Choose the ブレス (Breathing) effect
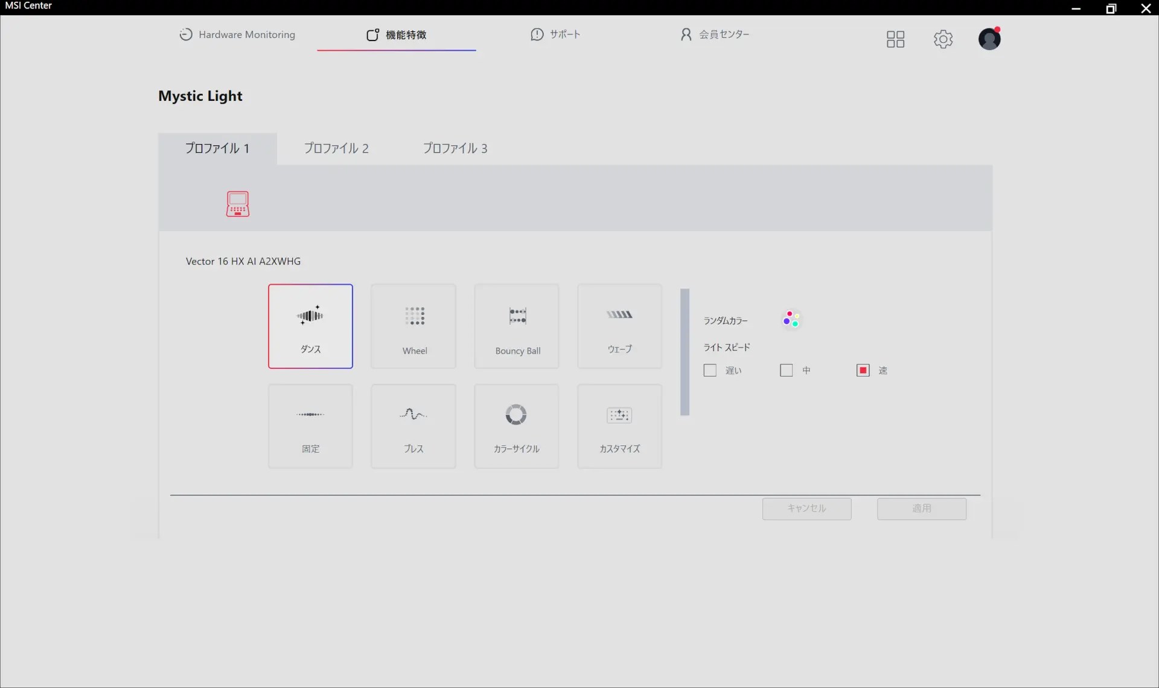 click(x=413, y=426)
